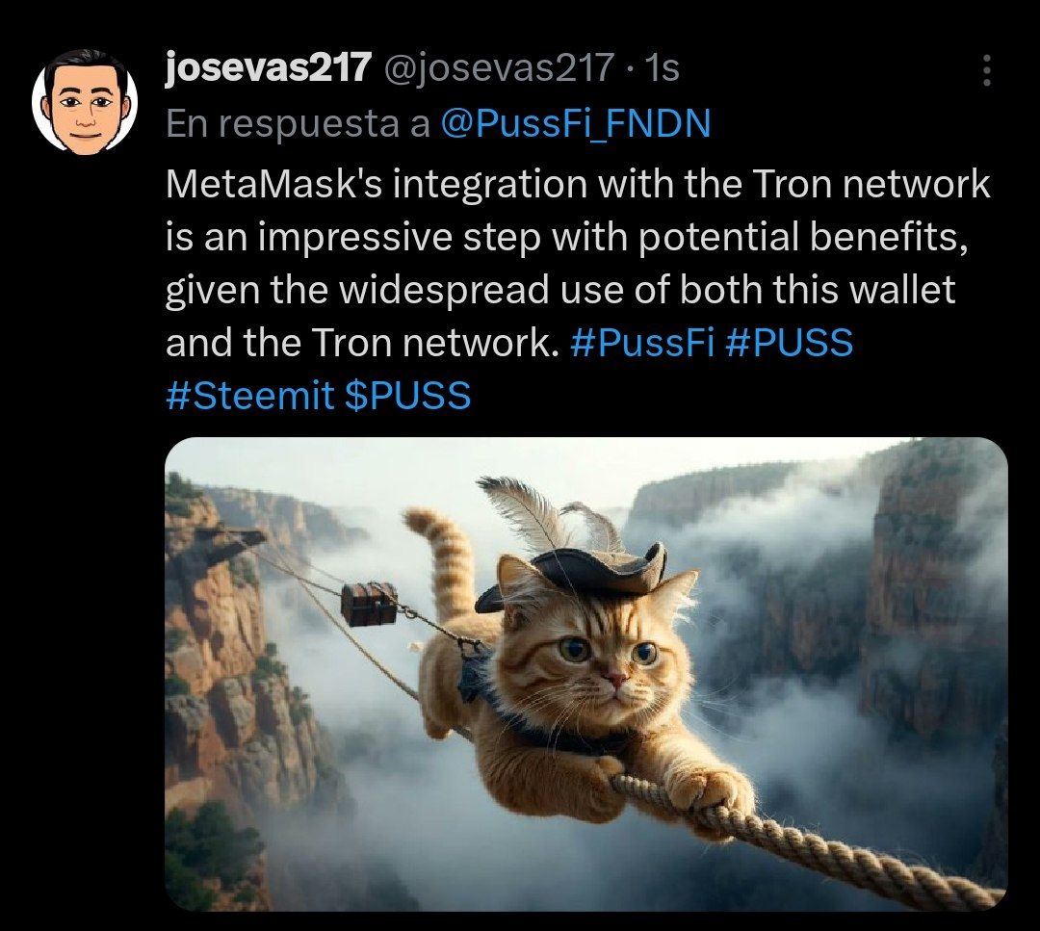This screenshot has width=1040, height=931.
Task: Open the bold josevas217 display name
Action: tap(268, 67)
